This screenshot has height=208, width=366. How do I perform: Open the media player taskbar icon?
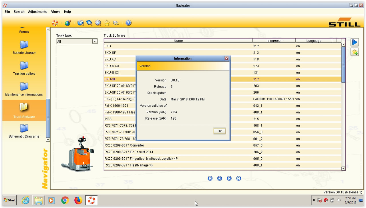(51, 200)
